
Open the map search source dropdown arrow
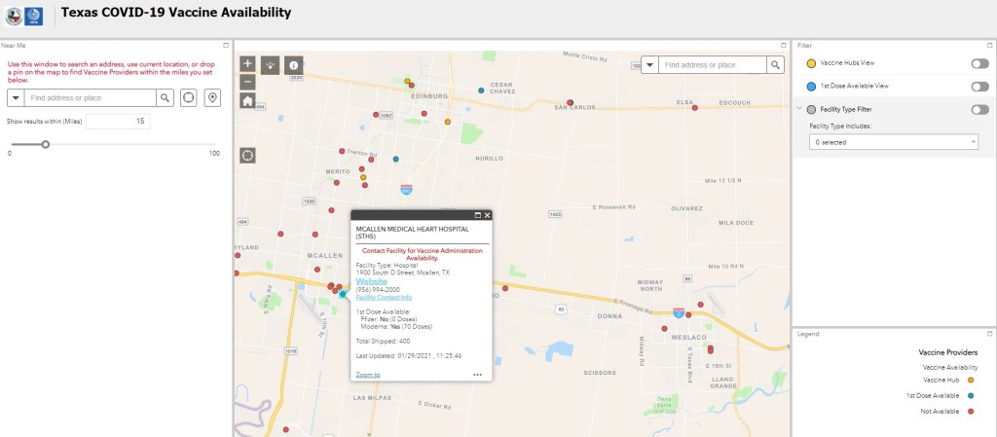click(x=649, y=65)
